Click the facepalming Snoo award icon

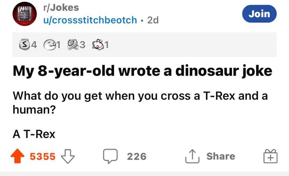pos(98,45)
